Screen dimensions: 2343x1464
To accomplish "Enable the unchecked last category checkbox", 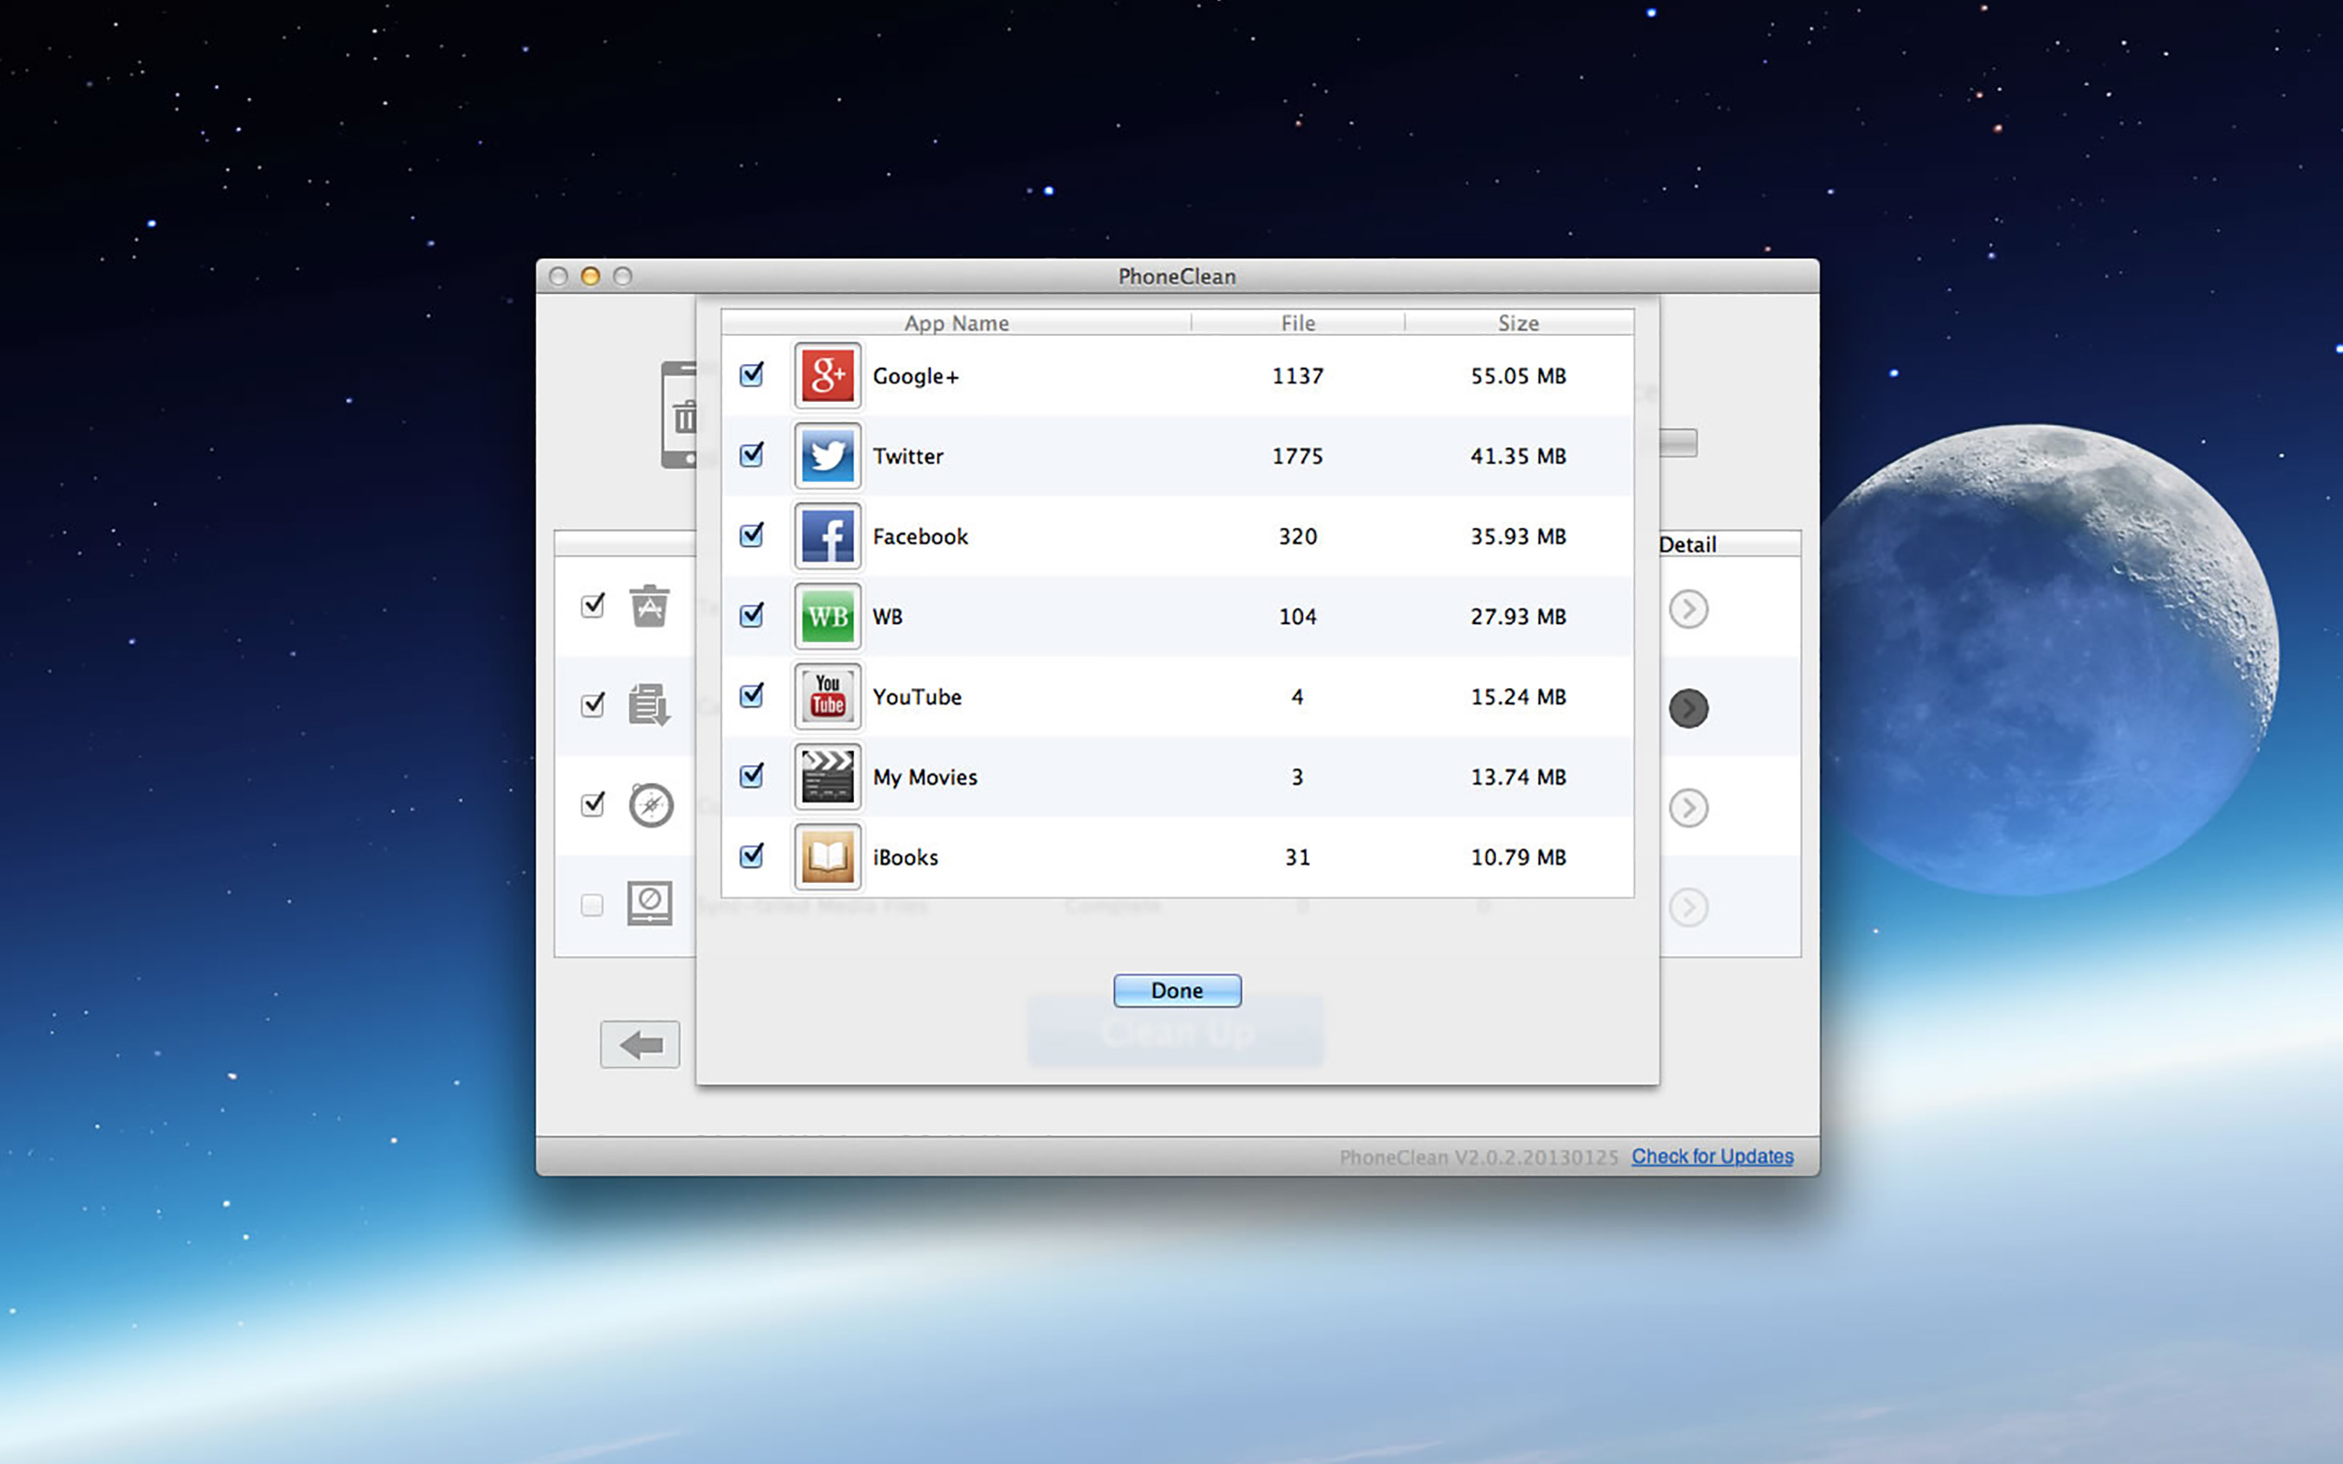I will tap(591, 905).
